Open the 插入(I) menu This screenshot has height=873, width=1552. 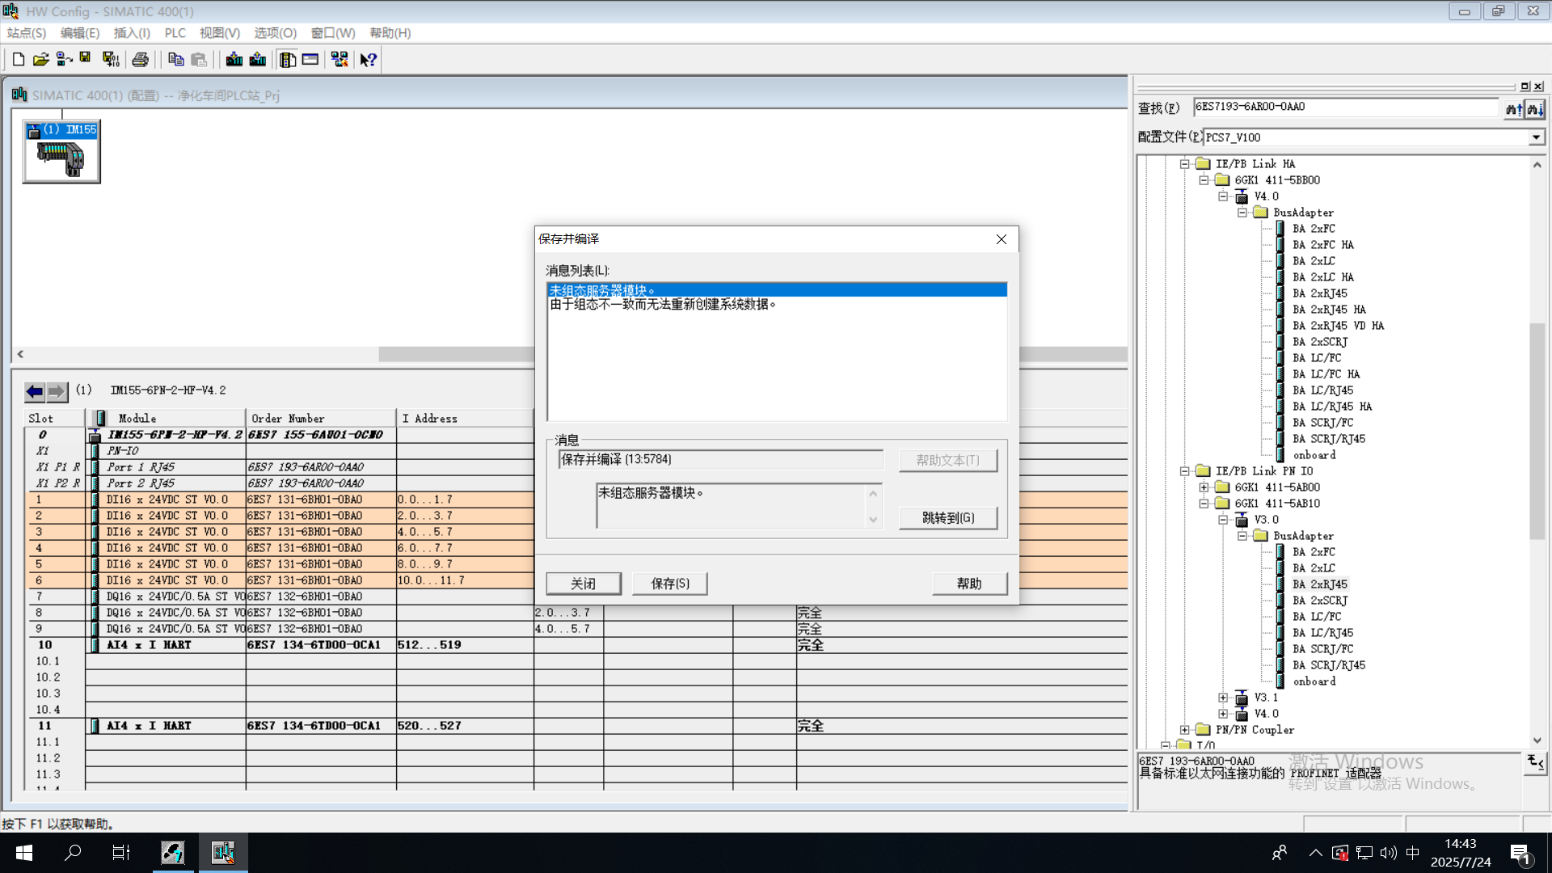point(132,33)
